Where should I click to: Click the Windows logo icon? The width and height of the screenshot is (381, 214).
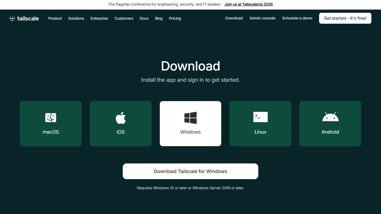tap(190, 118)
